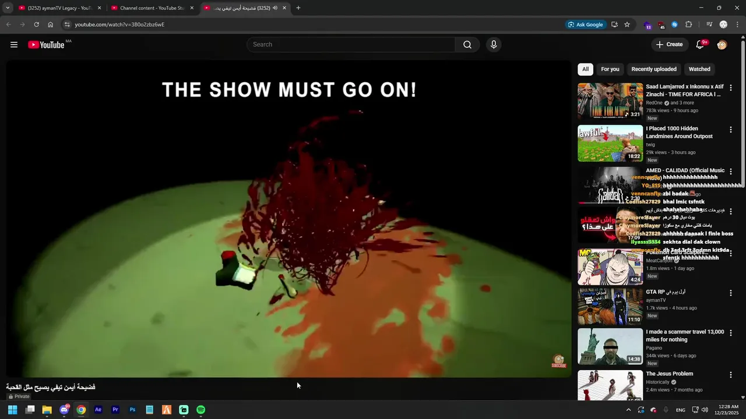
Task: Reload the current page
Action: tap(36, 24)
